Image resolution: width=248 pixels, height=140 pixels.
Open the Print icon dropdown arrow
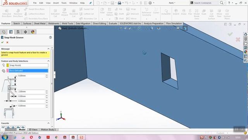coord(123,3)
